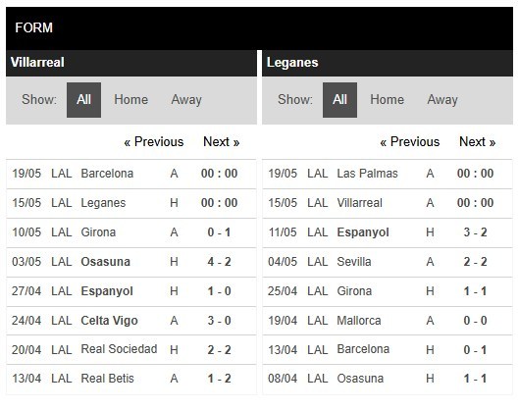The height and width of the screenshot is (410, 519).
Task: Show Leganes Away matches only
Action: tap(442, 100)
